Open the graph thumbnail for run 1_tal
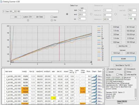Image resolution: width=139 pixels, height=105 pixels. (94, 76)
